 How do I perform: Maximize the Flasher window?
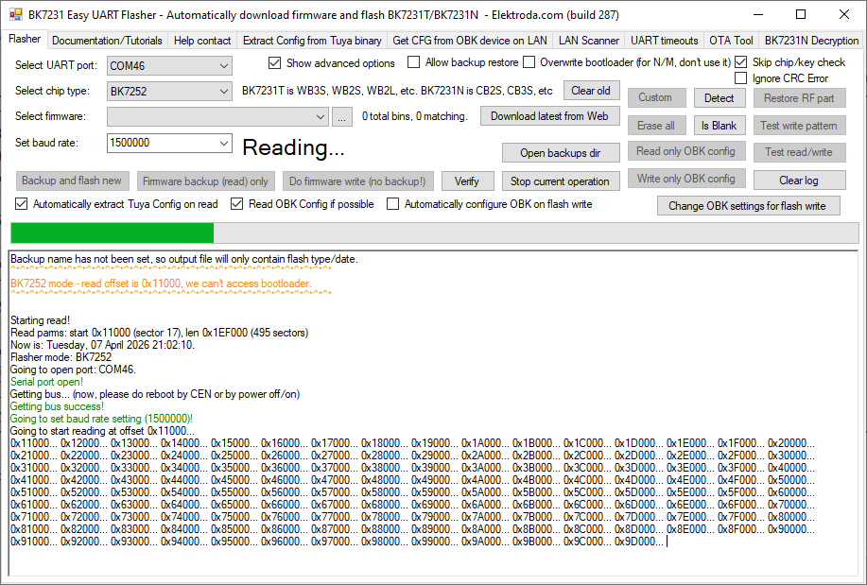[x=801, y=14]
